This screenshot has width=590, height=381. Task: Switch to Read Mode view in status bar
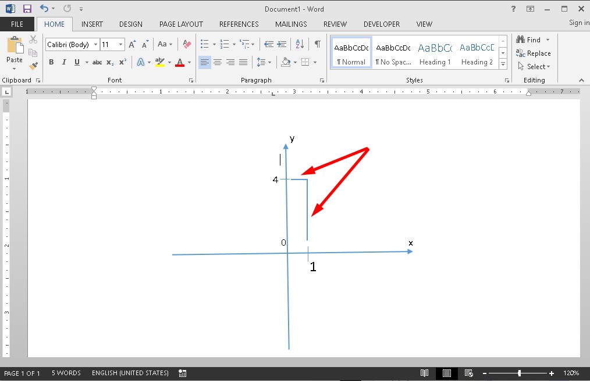tap(425, 373)
